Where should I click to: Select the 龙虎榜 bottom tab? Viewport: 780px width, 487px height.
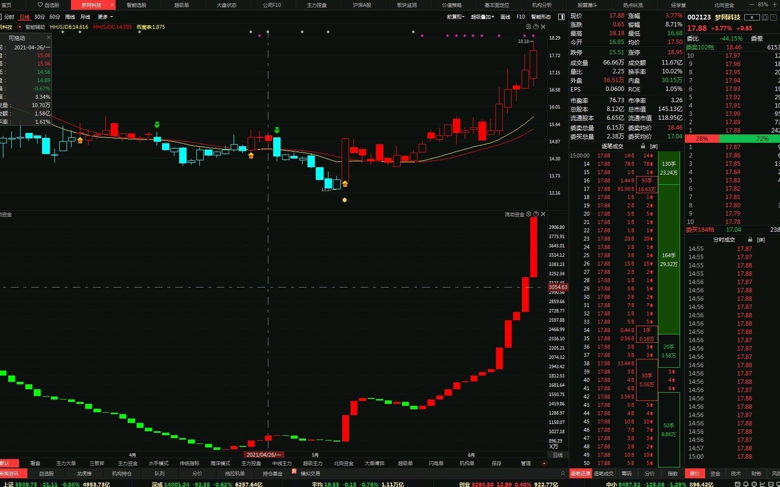click(84, 473)
